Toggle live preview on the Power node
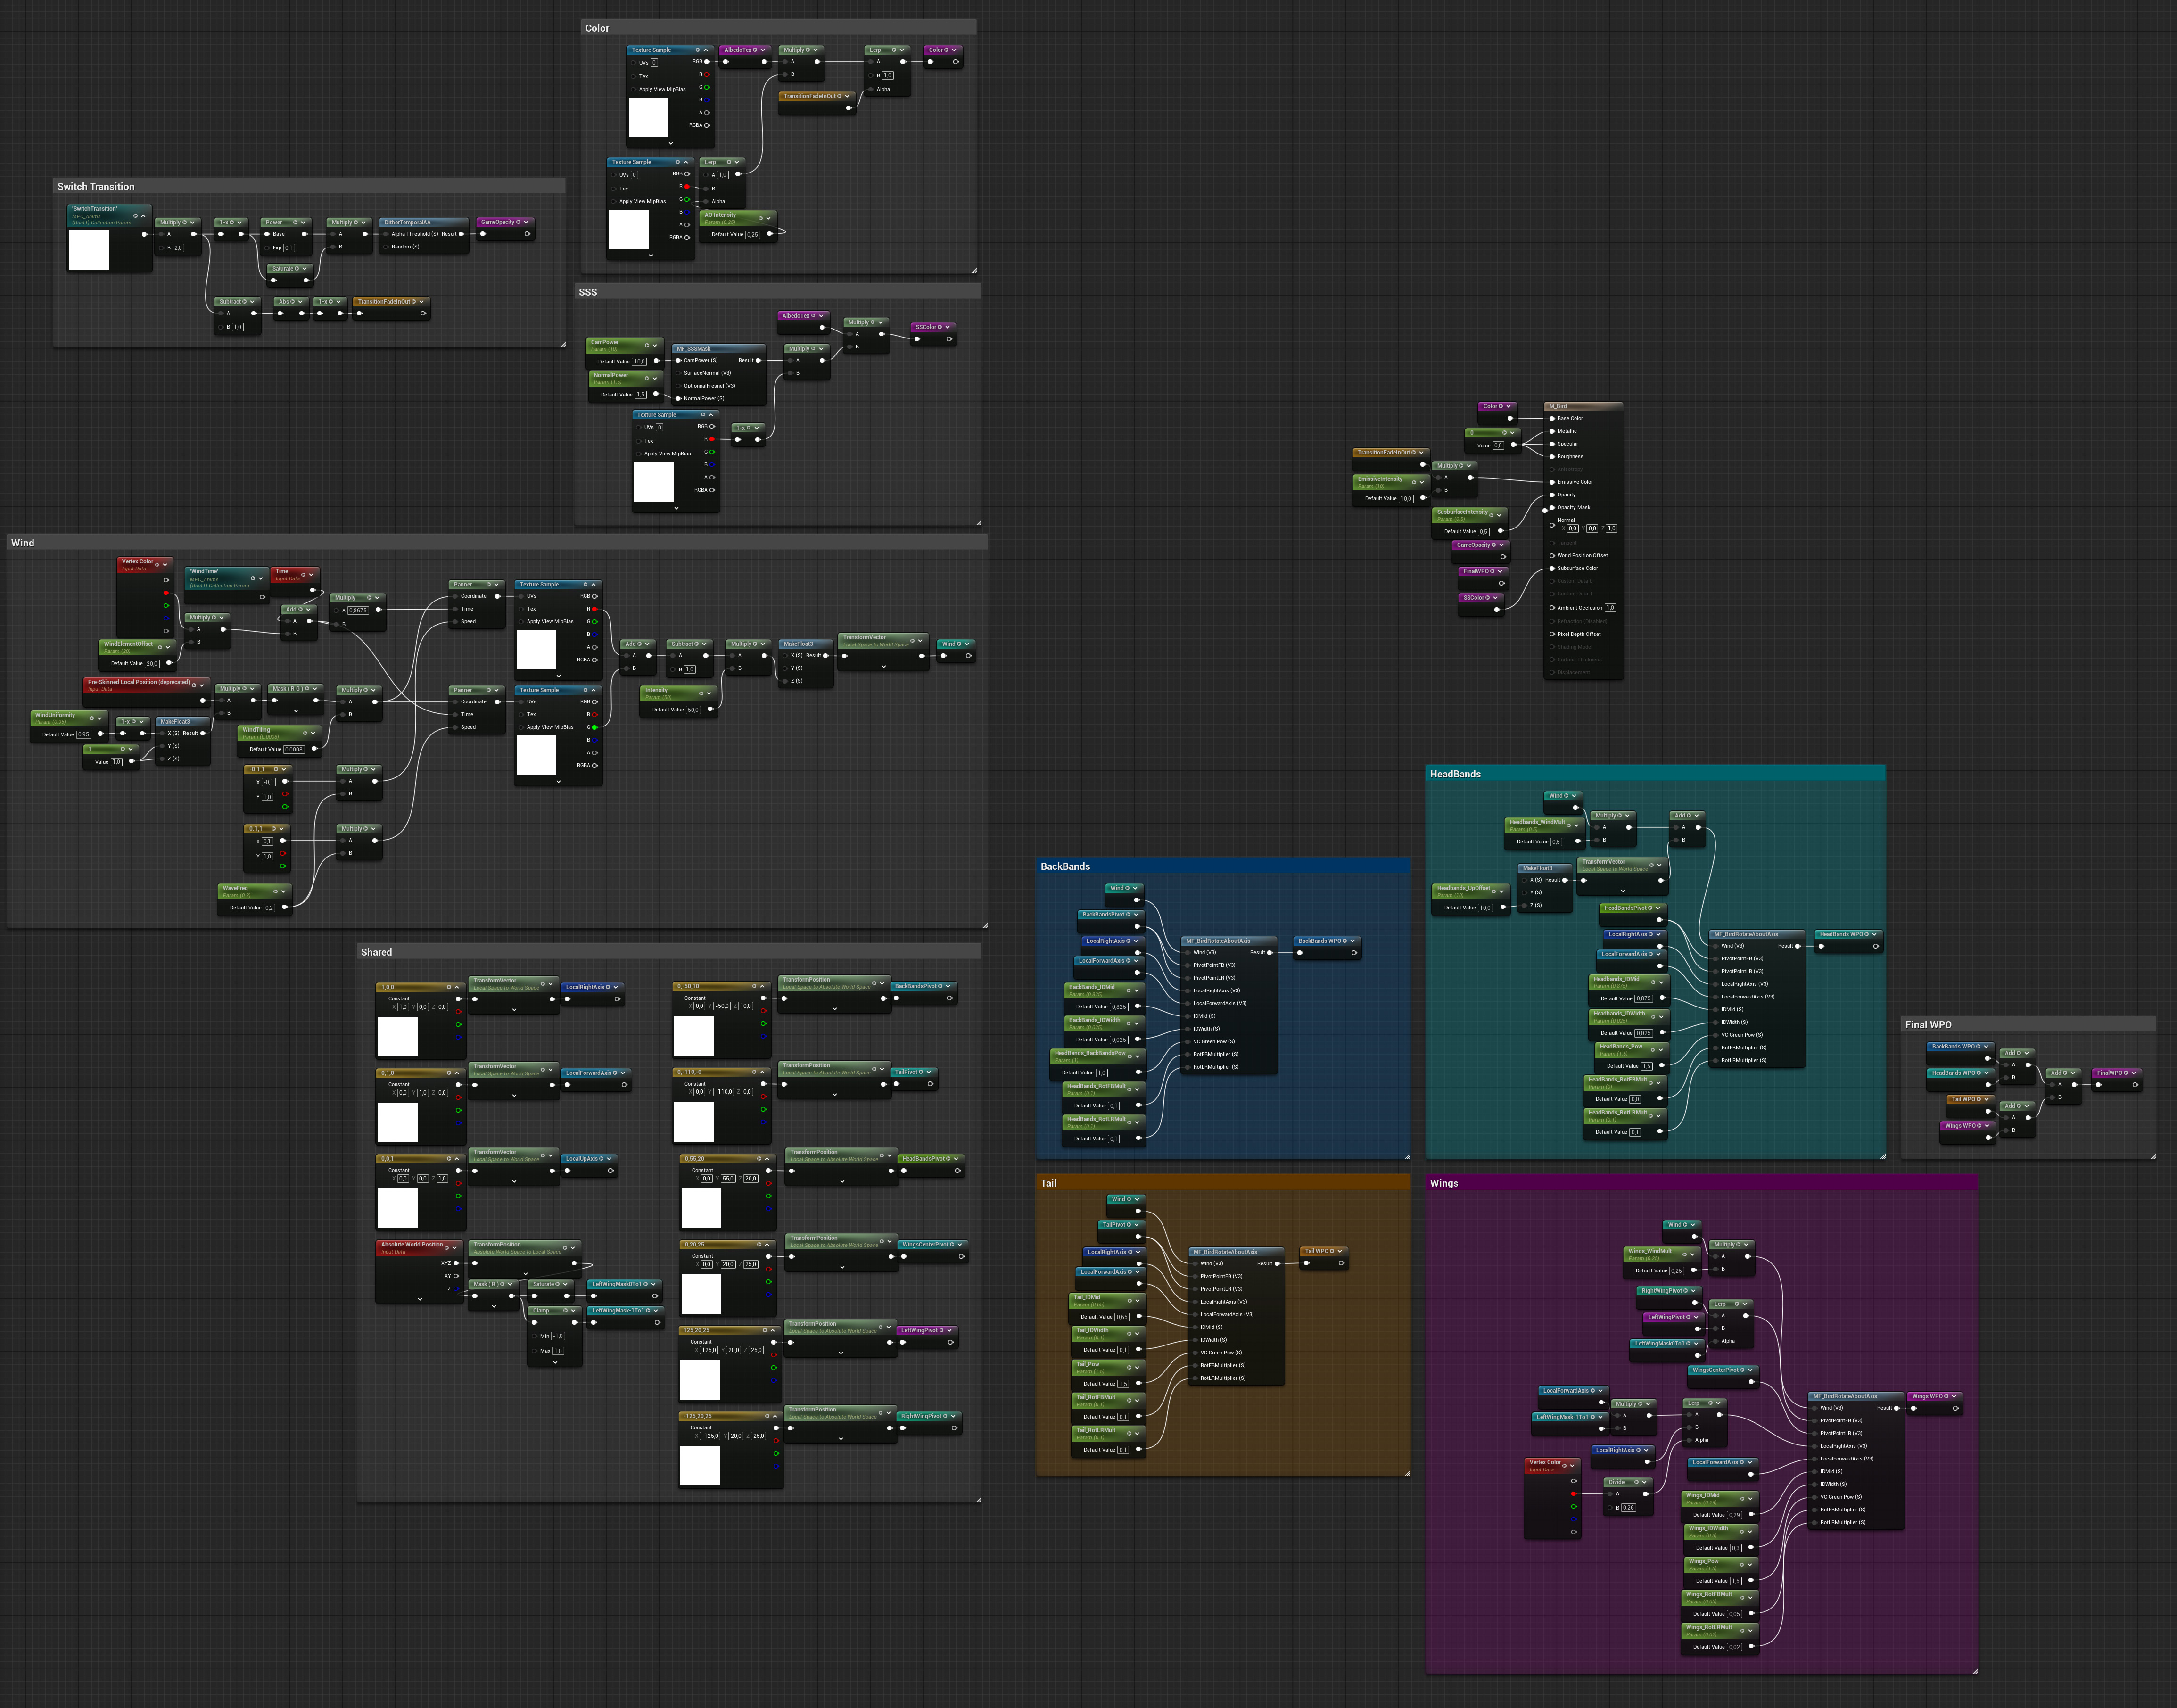 (x=296, y=222)
